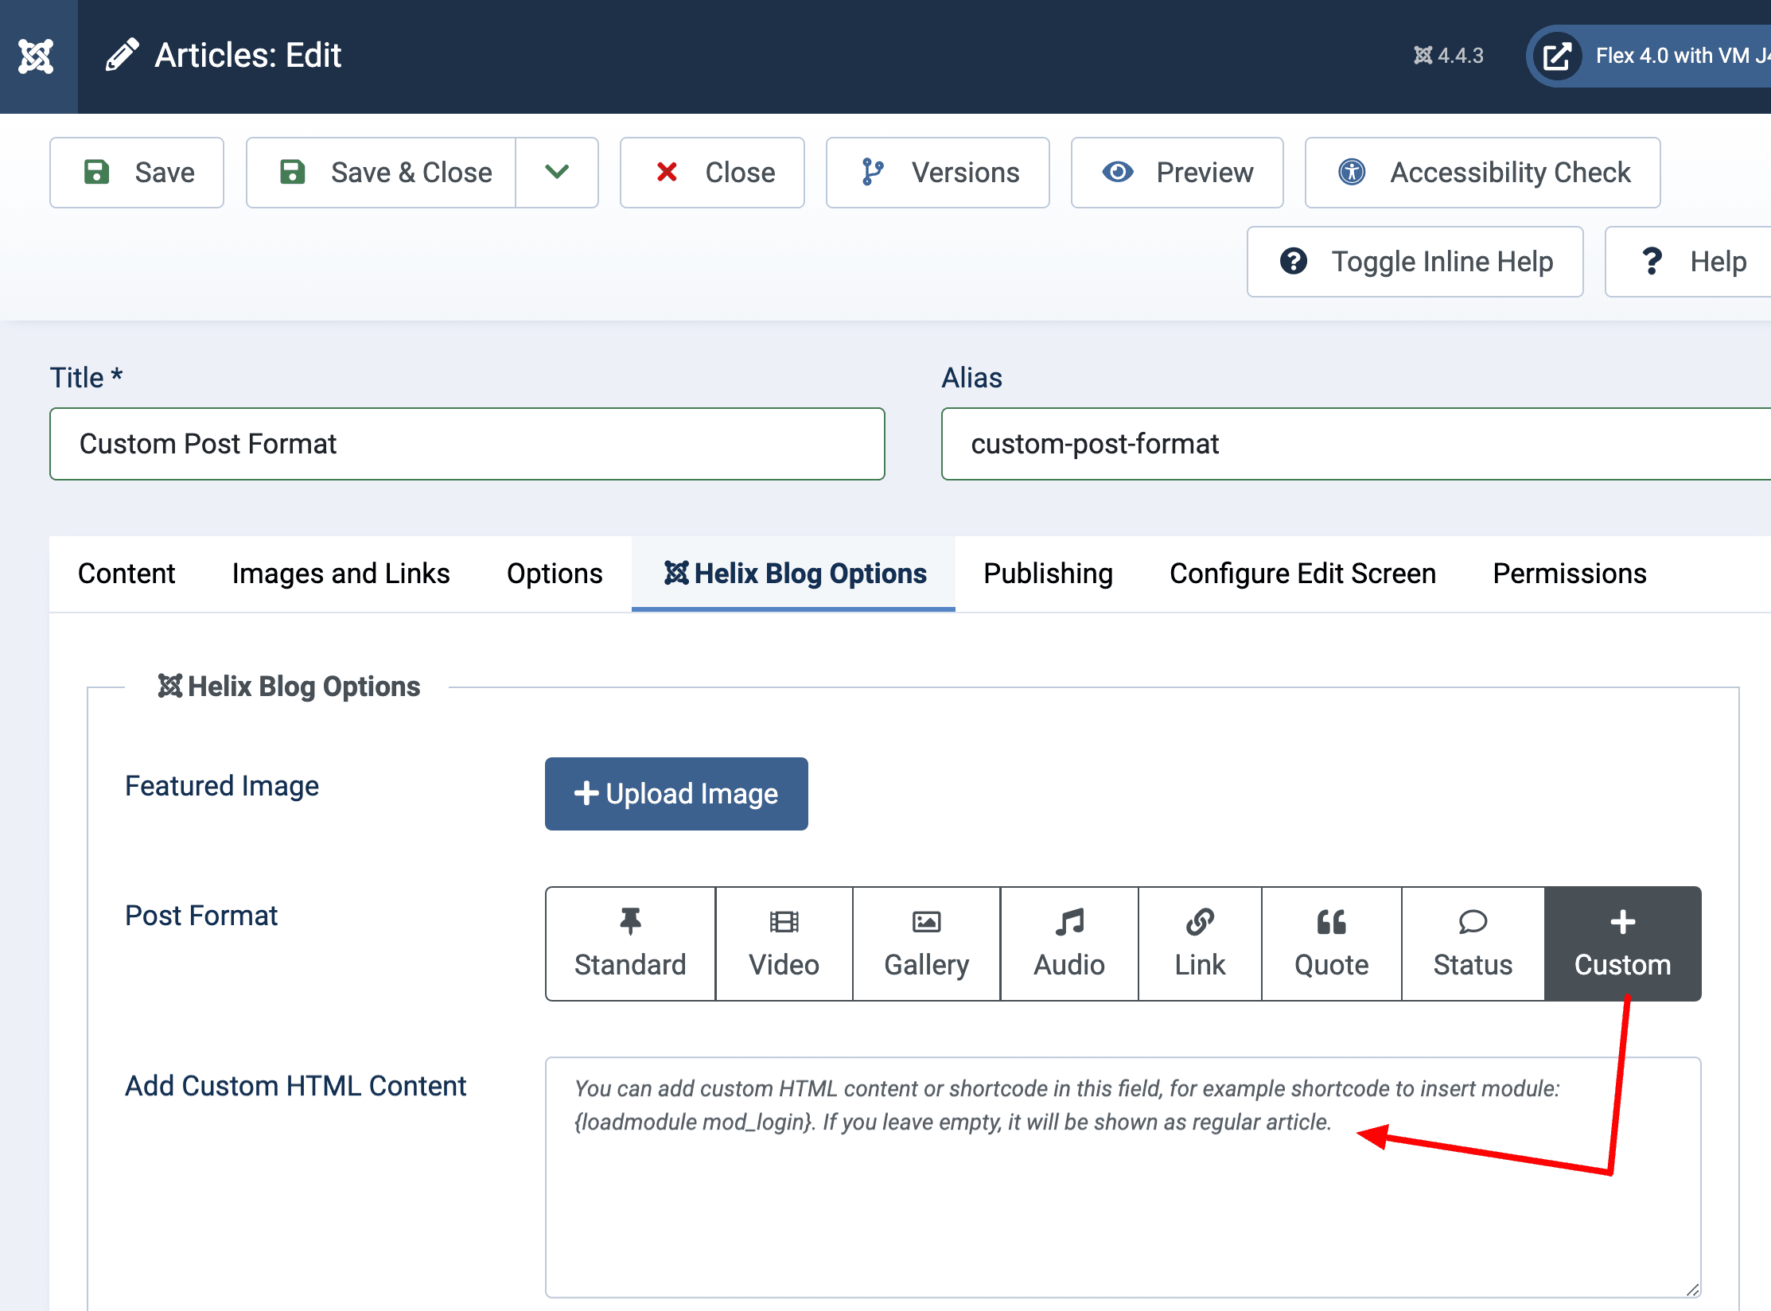This screenshot has width=1771, height=1311.
Task: Open the Versions dialog
Action: coord(937,173)
